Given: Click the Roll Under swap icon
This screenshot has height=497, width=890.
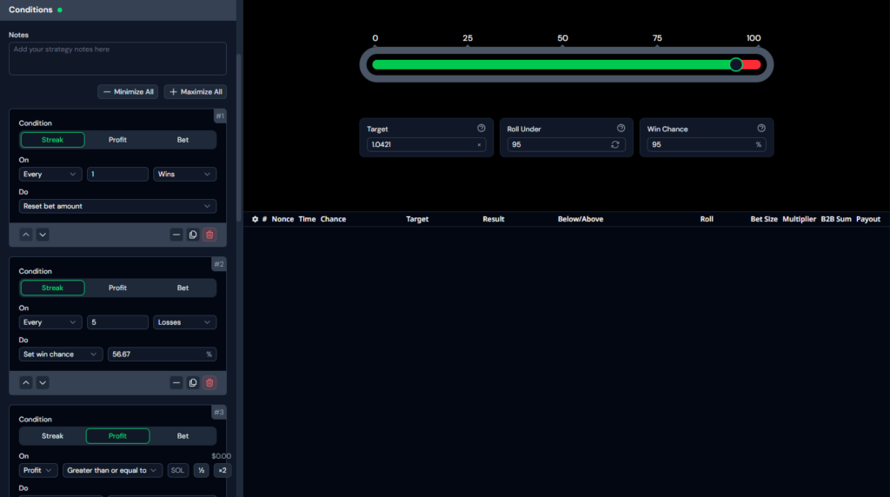Looking at the screenshot, I should 615,144.
